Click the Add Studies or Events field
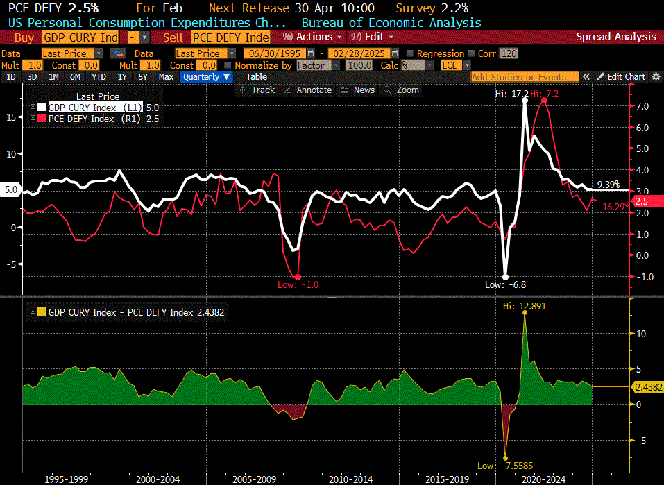Viewport: 664px width, 485px height. click(525, 76)
